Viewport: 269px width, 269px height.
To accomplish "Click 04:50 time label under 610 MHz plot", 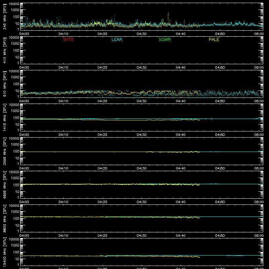I will 220,101.
